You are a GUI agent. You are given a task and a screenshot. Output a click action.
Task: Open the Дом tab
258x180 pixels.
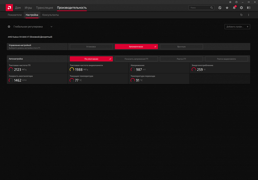pos(18,8)
